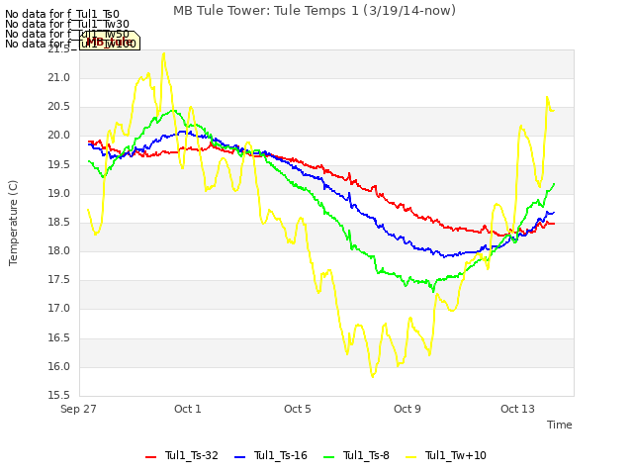
Task: Click the 15.5 y-axis tick label
Action: (x=59, y=395)
